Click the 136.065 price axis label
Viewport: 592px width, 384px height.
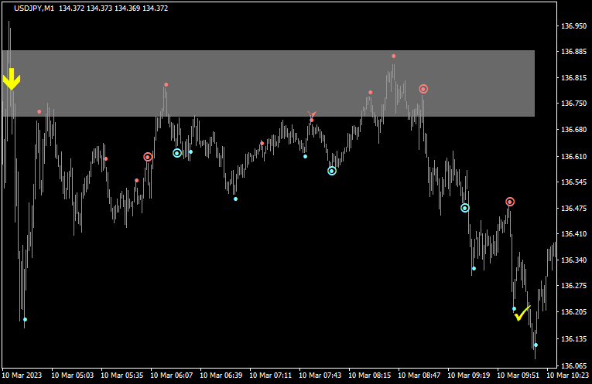[x=573, y=365]
